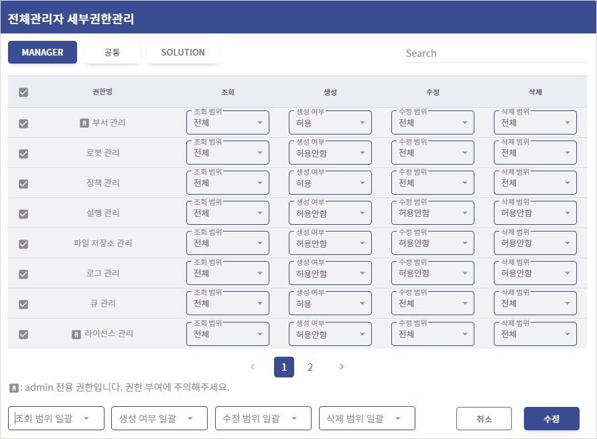Open the 조회 범위 일괄 bulk dropdown
The height and width of the screenshot is (439, 597).
55,418
